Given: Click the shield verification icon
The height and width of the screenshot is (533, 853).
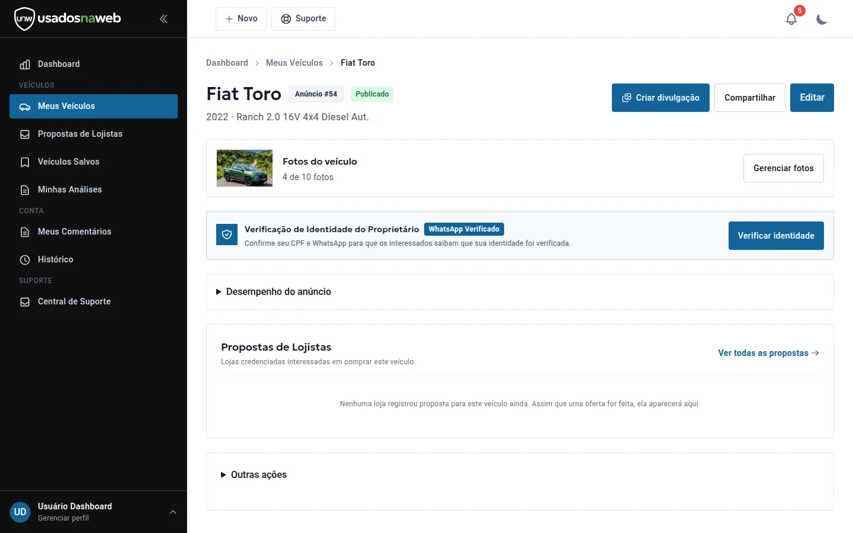Looking at the screenshot, I should [227, 235].
